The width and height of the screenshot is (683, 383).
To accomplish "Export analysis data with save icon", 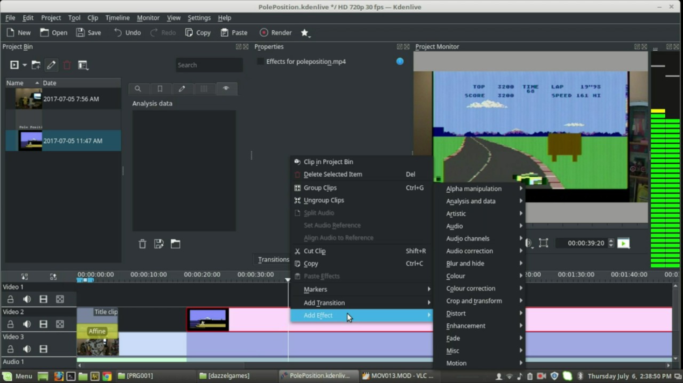I will pyautogui.click(x=159, y=244).
